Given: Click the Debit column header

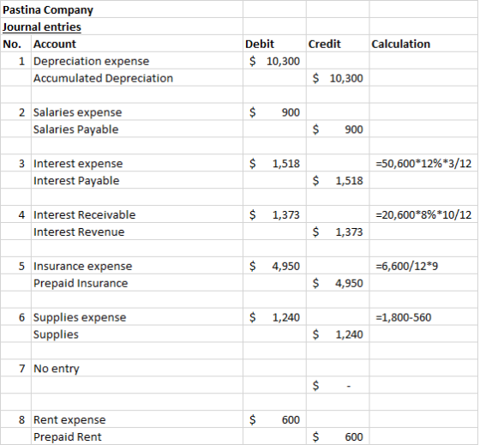Looking at the screenshot, I should tap(274, 44).
